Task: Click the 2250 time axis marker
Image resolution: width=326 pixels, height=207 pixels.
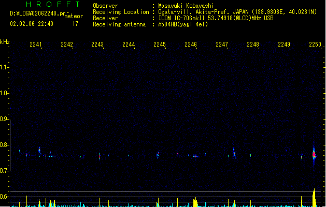Action: 315,45
